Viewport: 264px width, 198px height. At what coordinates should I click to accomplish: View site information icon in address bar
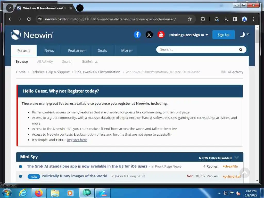click(x=40, y=19)
